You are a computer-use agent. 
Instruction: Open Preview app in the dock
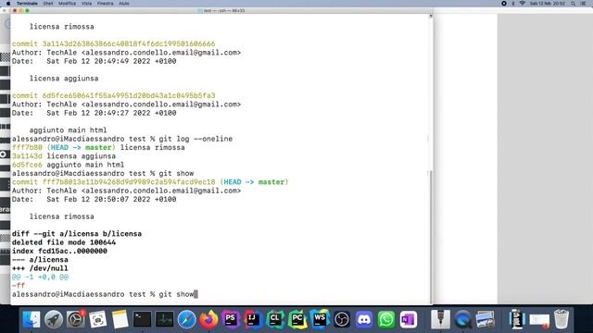(x=485, y=319)
